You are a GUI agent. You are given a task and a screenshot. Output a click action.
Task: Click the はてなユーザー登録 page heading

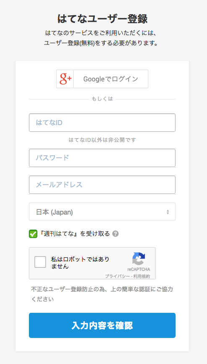(x=102, y=19)
